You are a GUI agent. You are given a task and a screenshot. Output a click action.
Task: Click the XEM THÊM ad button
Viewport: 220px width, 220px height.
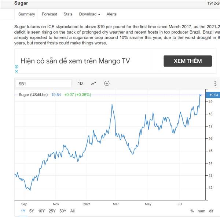(x=188, y=61)
